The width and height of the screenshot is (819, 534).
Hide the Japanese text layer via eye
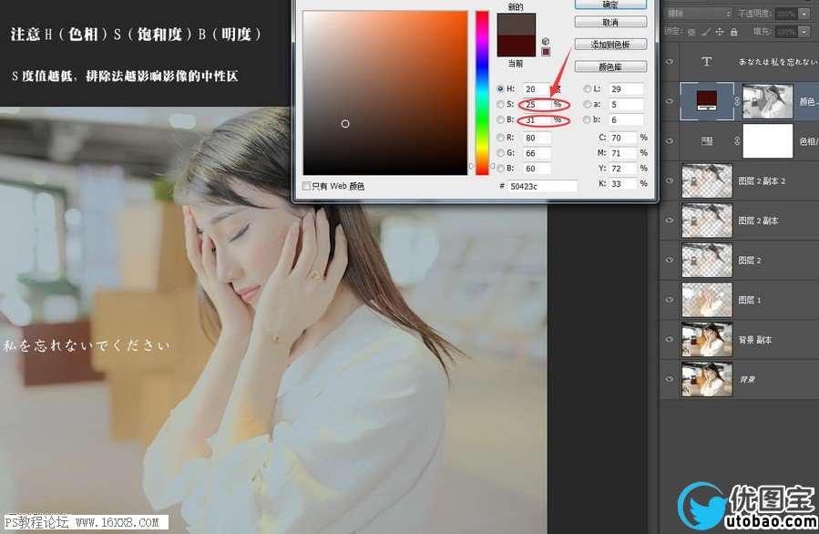670,62
